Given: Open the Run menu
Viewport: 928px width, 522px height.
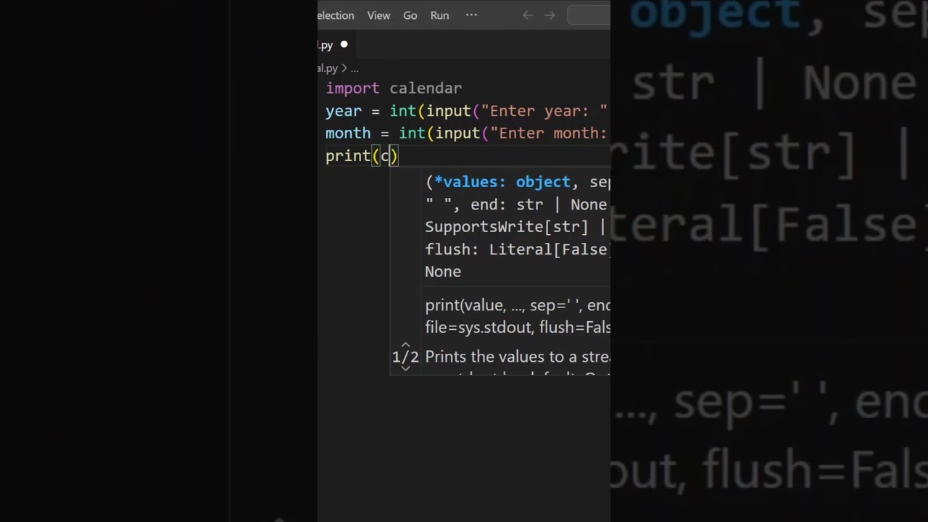Looking at the screenshot, I should [x=439, y=15].
